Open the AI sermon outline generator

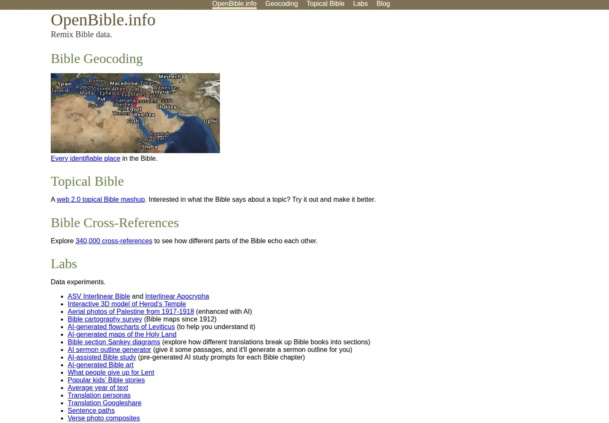pos(109,349)
